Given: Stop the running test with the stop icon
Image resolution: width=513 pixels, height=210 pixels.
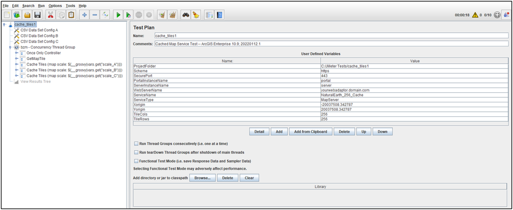Looking at the screenshot, I should tap(139, 15).
